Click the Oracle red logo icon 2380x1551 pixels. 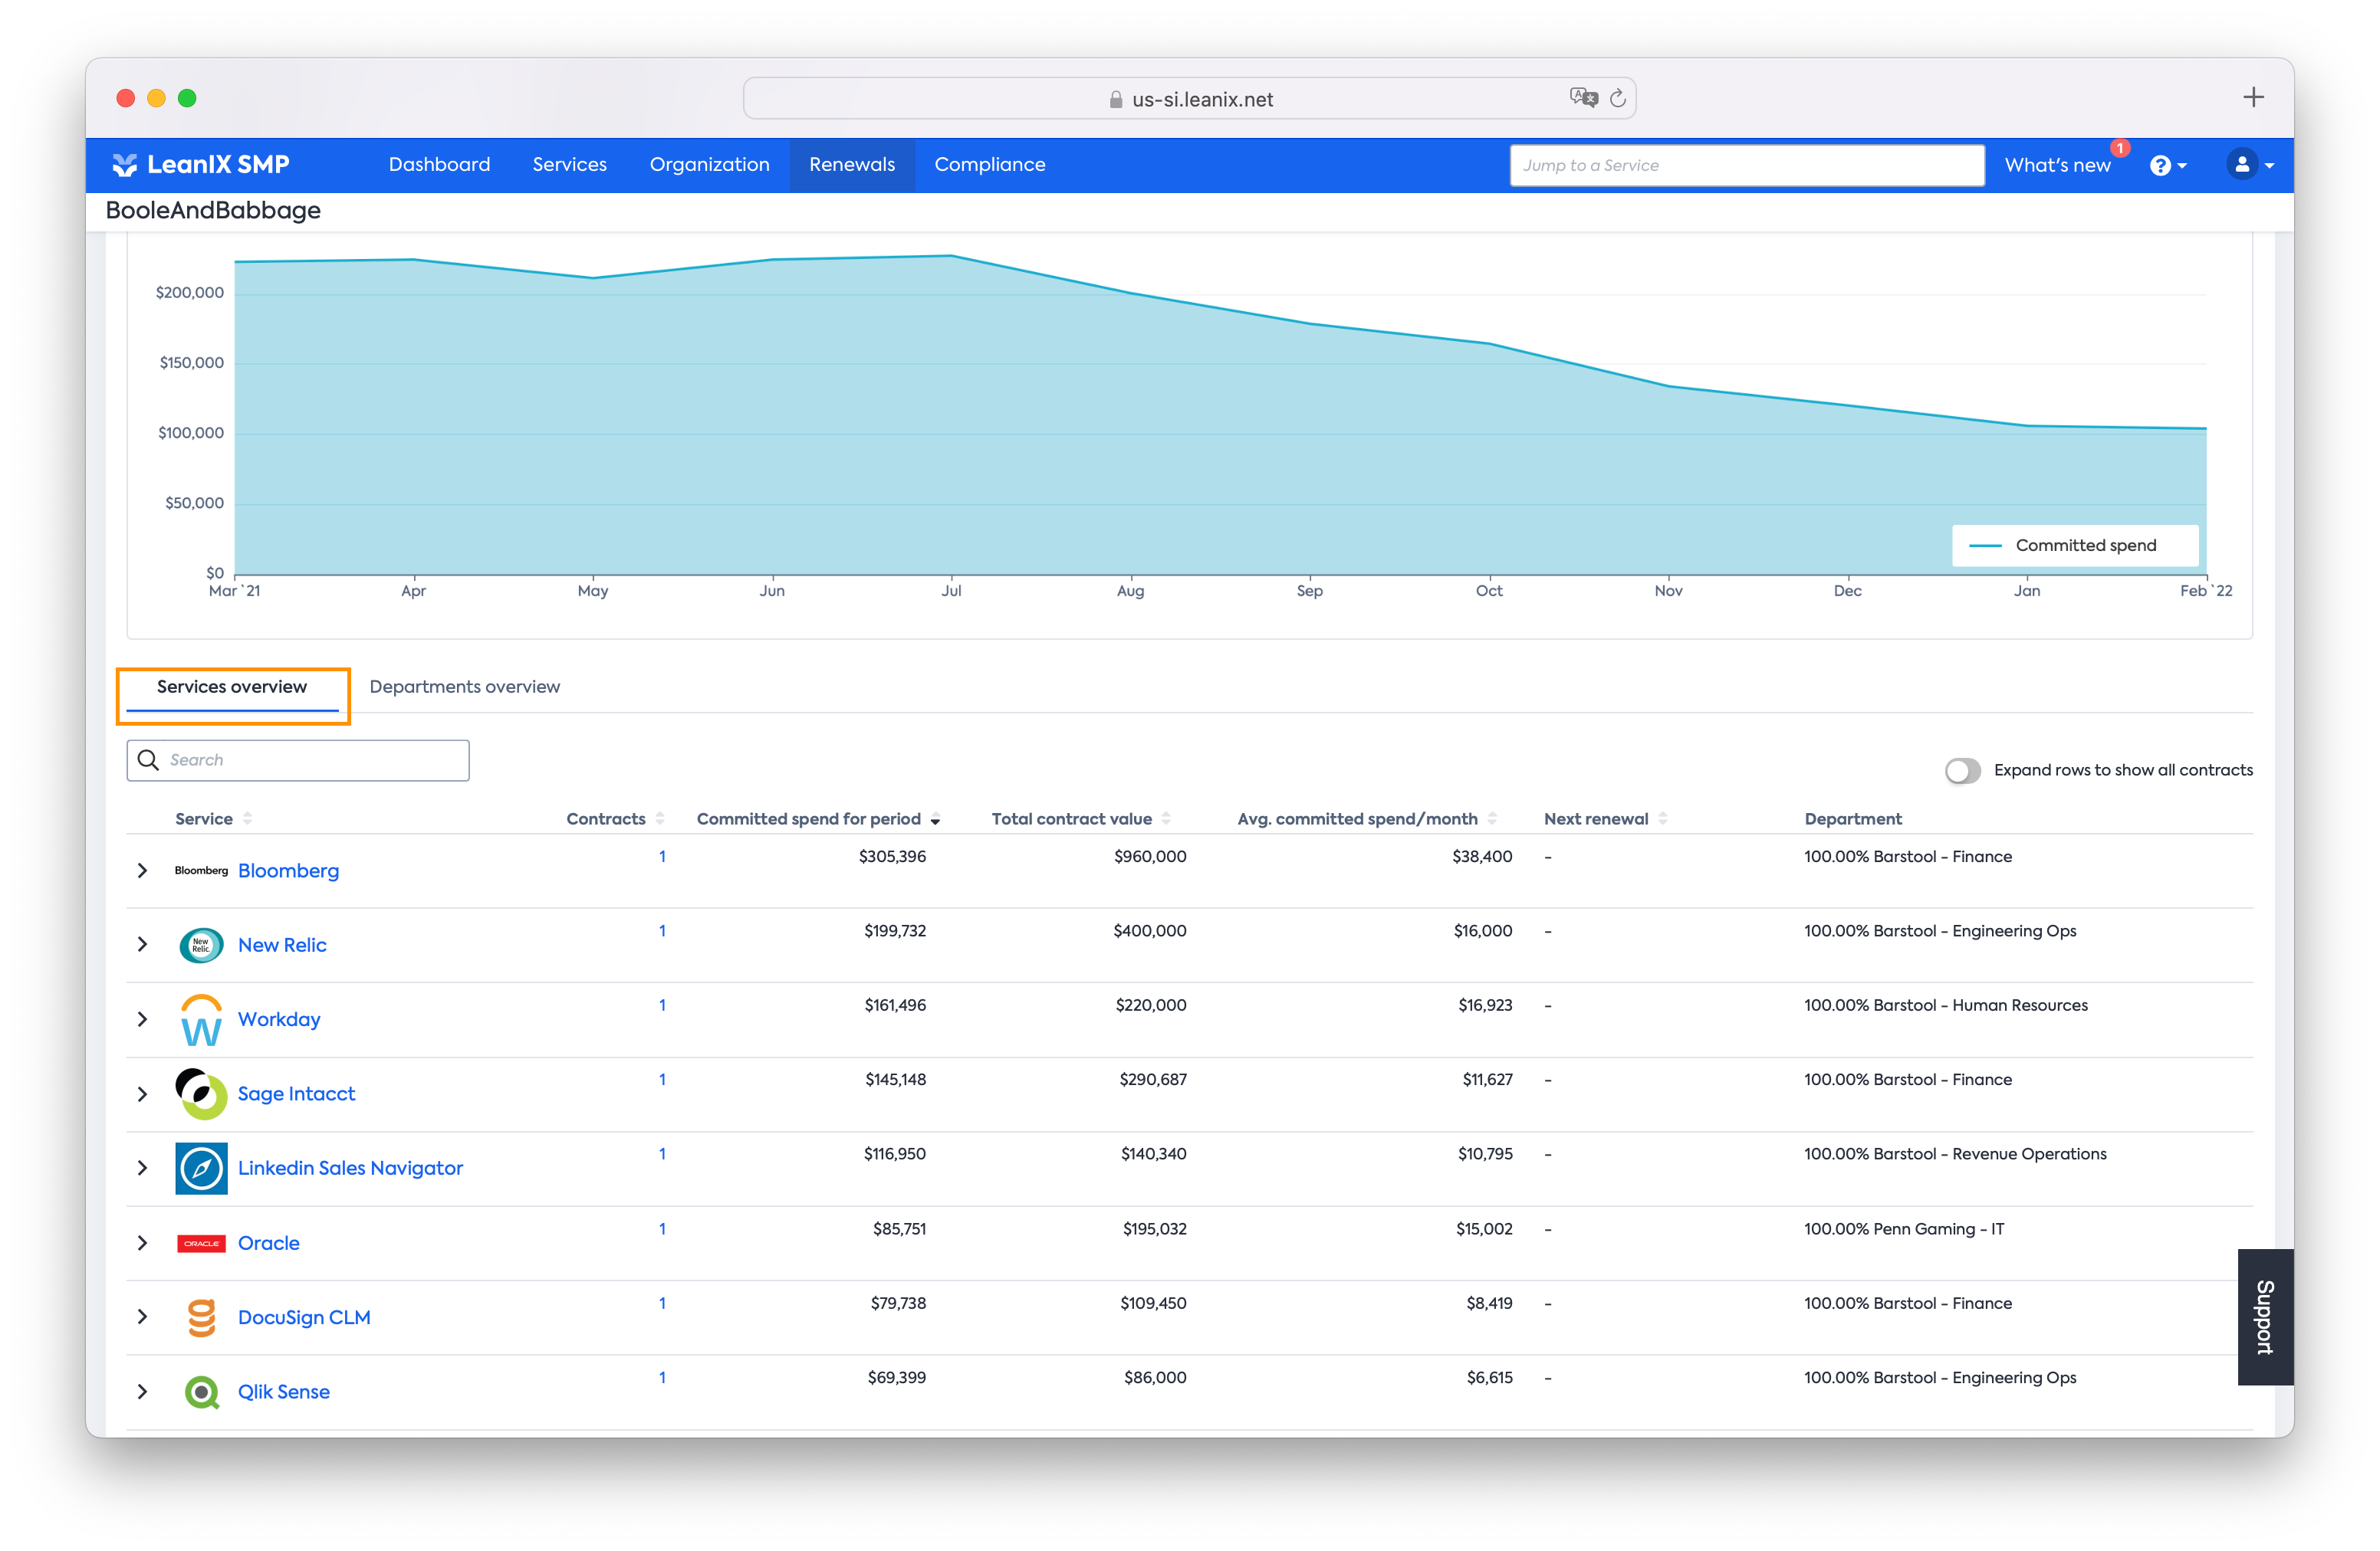pyautogui.click(x=201, y=1243)
